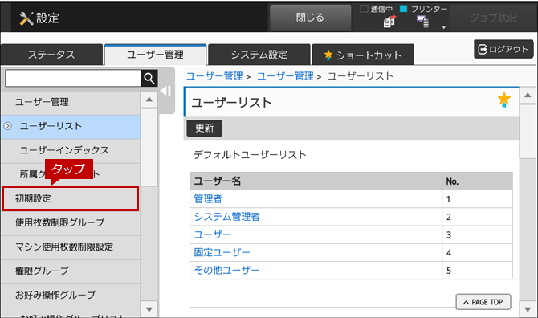Open the 固定ユーザー user link
The image size is (538, 318).
coord(222,252)
